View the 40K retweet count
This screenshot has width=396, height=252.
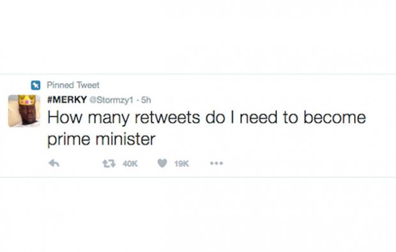coord(130,164)
